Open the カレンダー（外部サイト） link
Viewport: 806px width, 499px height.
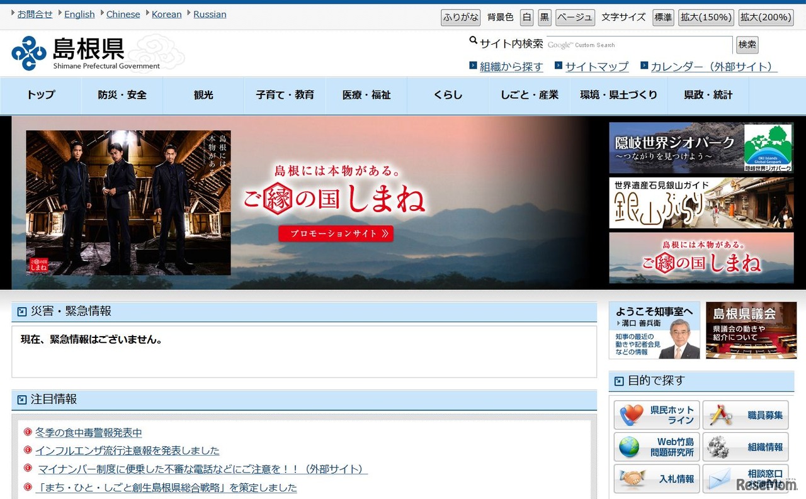(714, 66)
